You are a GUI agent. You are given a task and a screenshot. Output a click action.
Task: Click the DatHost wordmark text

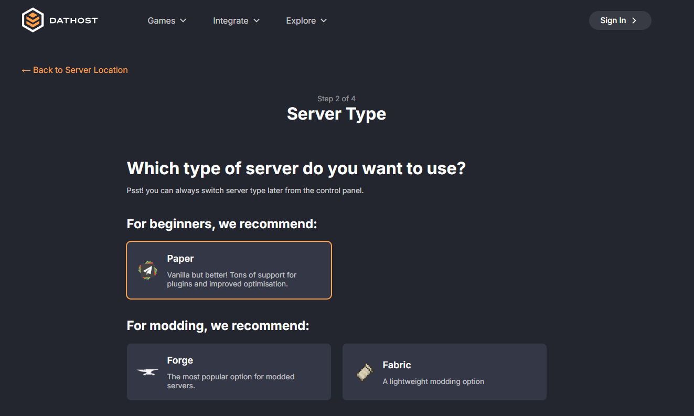[73, 20]
